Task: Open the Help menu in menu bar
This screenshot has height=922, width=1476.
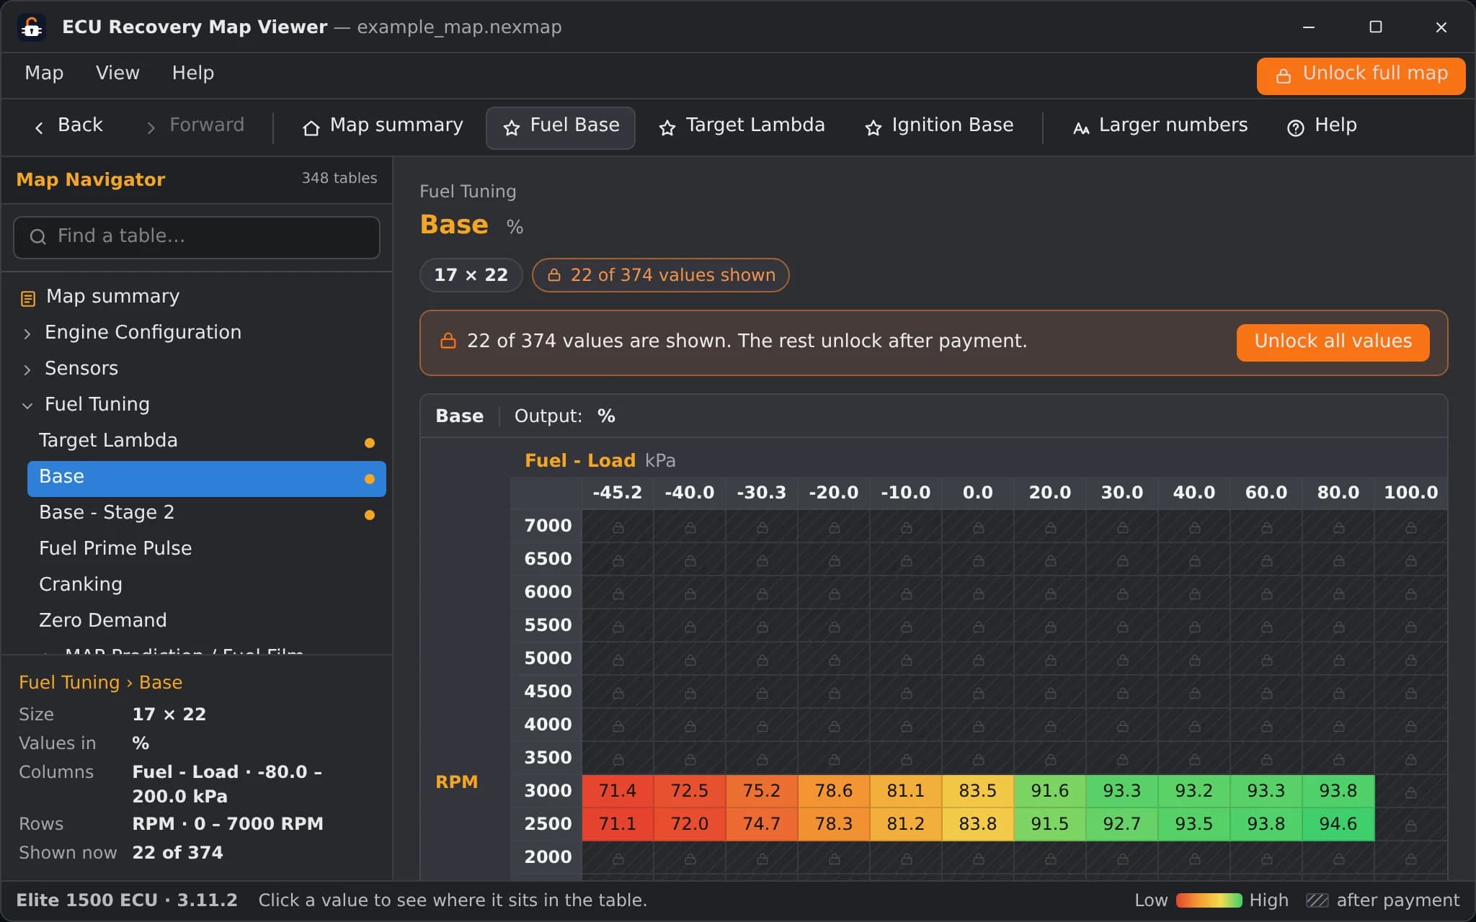Action: [x=192, y=73]
